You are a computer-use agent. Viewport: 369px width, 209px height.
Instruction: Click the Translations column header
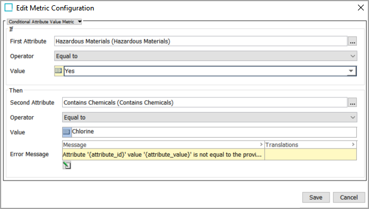[x=311, y=145]
